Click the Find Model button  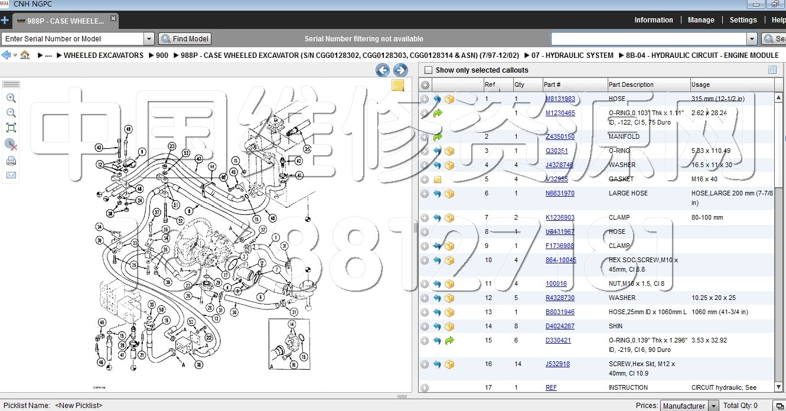[185, 39]
